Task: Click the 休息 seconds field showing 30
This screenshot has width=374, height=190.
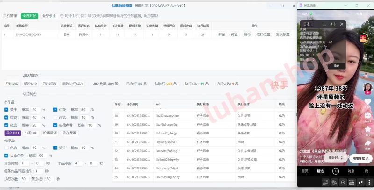Action: pyautogui.click(x=50, y=179)
